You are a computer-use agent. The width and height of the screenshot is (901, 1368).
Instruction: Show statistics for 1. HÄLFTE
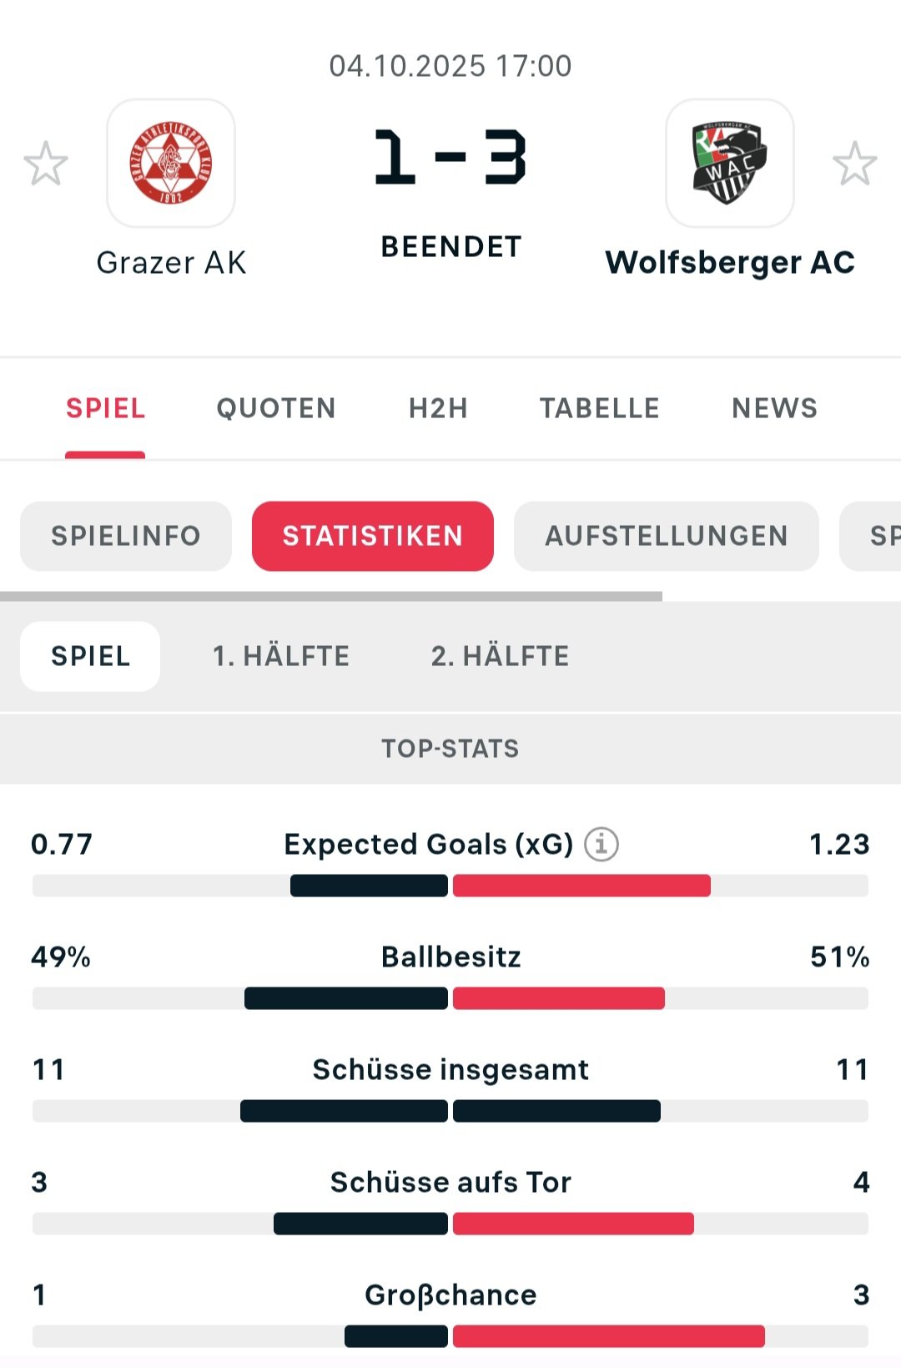pyautogui.click(x=281, y=656)
